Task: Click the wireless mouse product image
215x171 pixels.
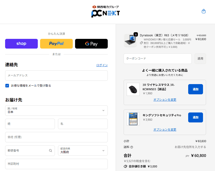Action: (x=133, y=89)
